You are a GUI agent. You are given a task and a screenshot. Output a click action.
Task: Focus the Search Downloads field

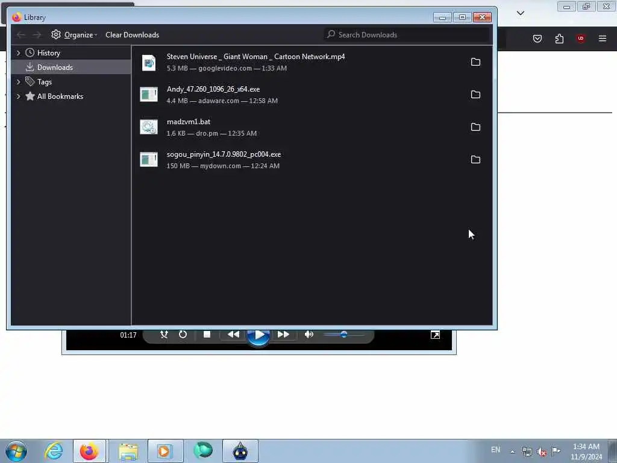tap(407, 34)
